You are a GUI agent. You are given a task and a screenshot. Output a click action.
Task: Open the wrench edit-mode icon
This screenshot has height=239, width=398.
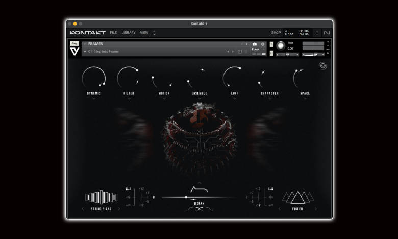[74, 44]
